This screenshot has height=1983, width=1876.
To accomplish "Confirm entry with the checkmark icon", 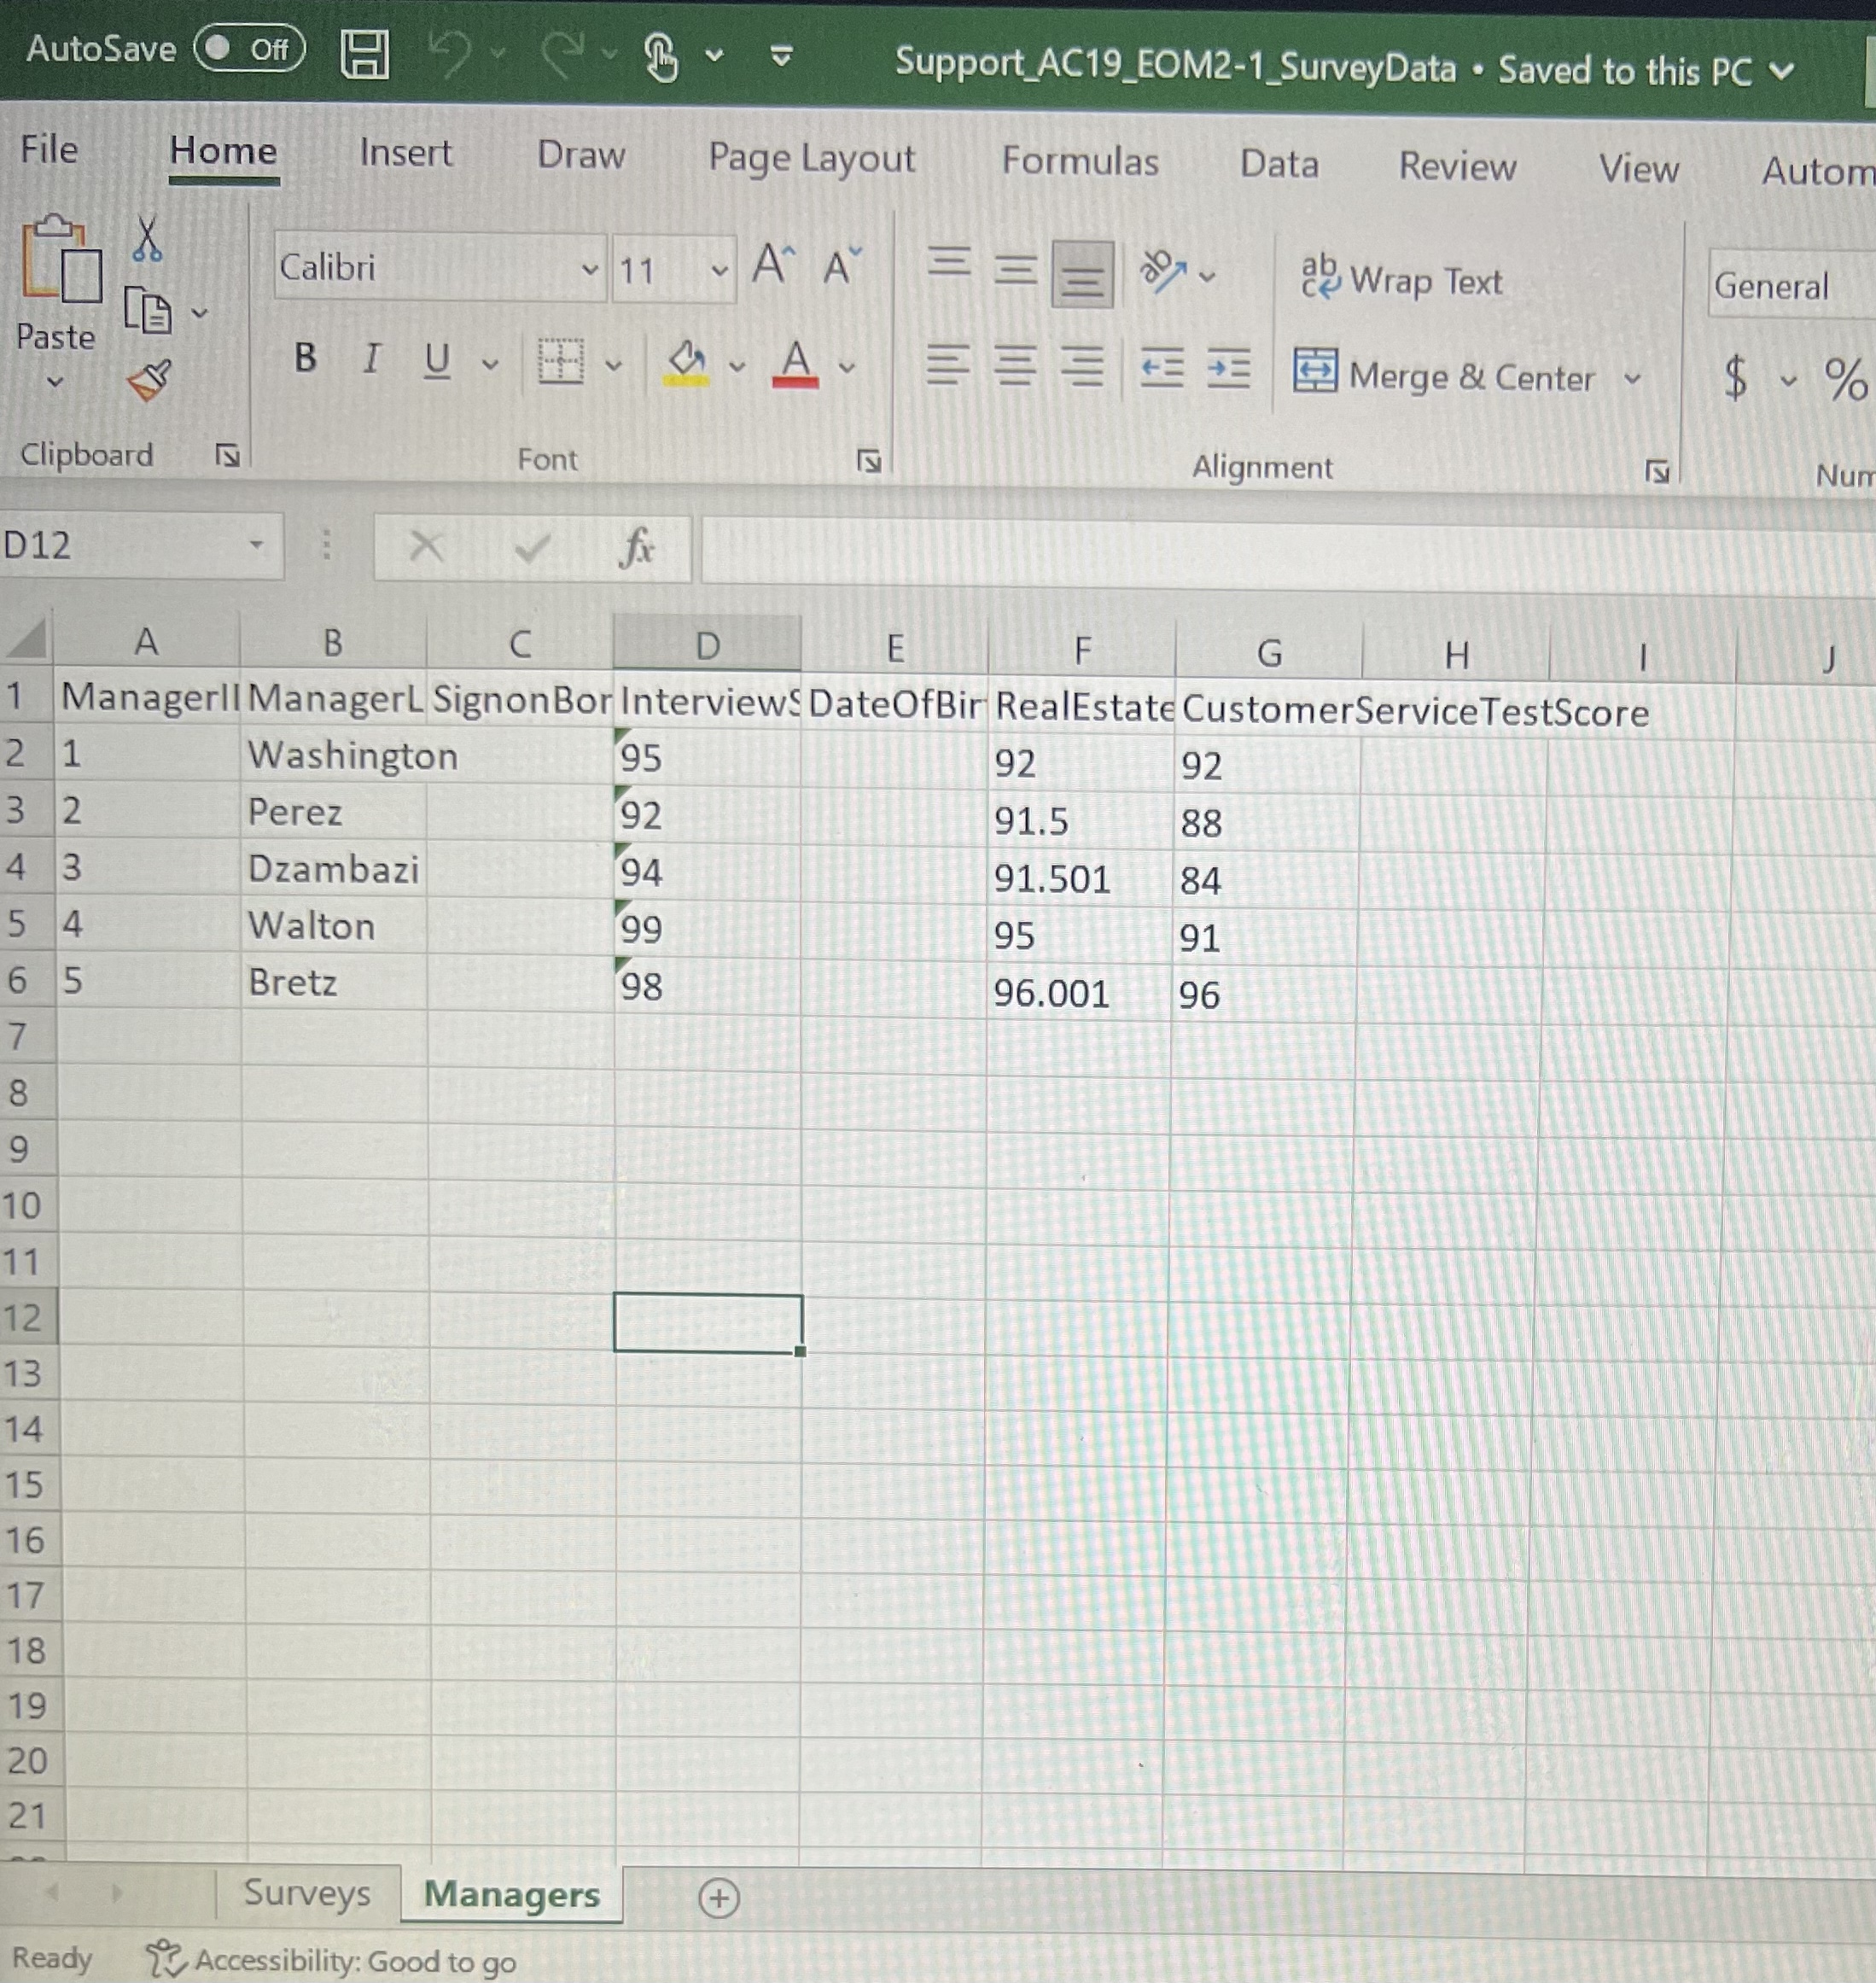I will 531,548.
